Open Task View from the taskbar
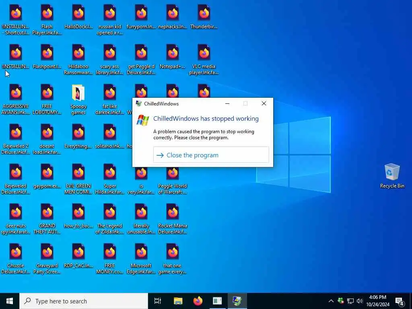The width and height of the screenshot is (412, 309). coord(158,301)
